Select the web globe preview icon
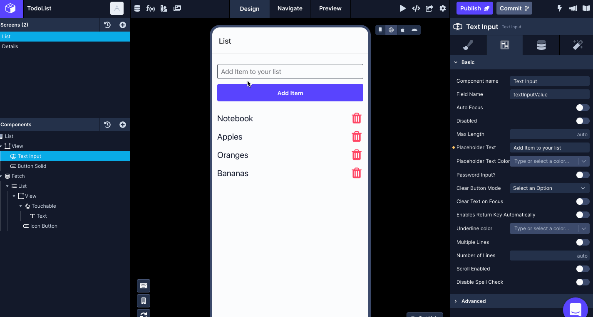The width and height of the screenshot is (593, 317). pyautogui.click(x=391, y=30)
